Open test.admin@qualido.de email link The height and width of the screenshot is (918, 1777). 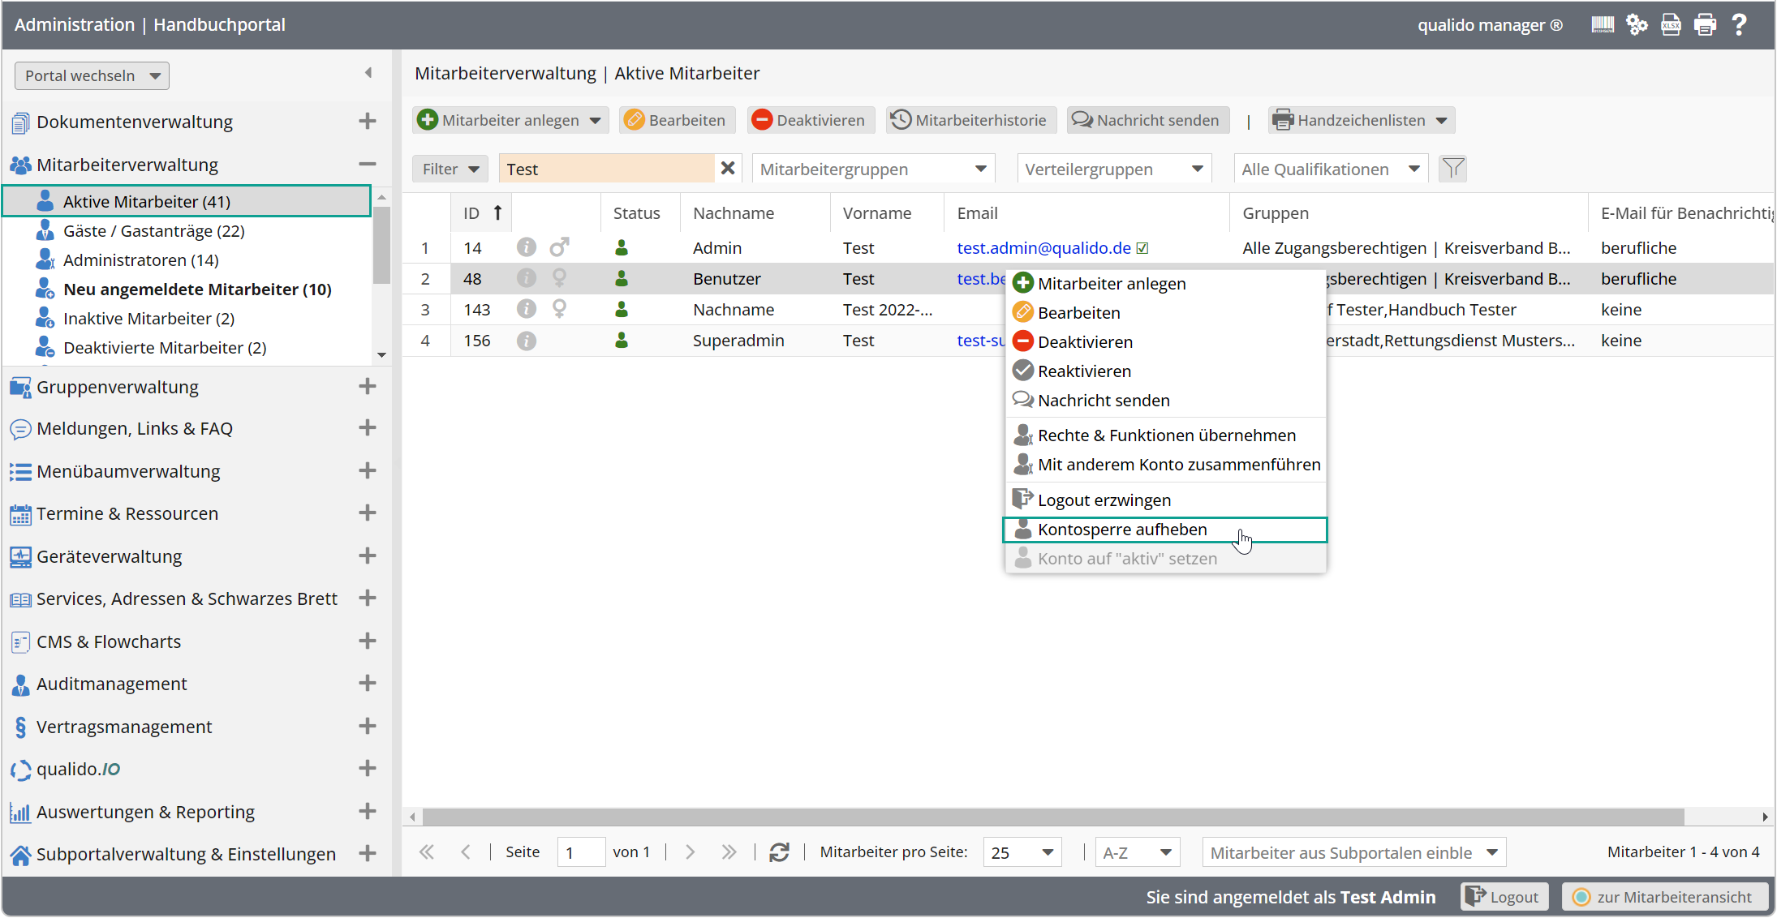click(x=1043, y=248)
